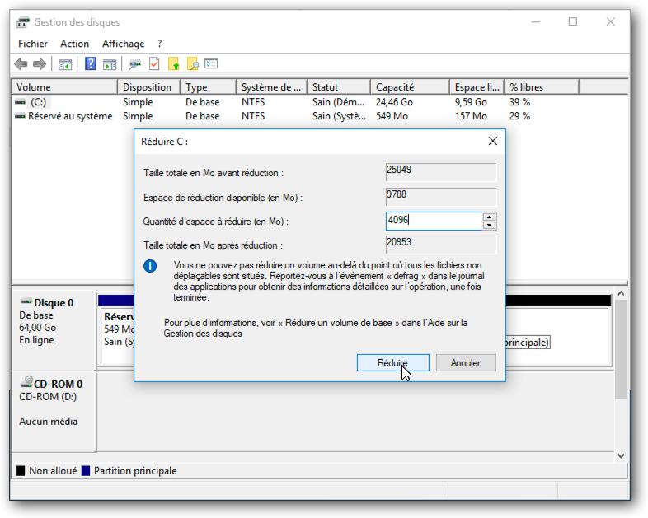The height and width of the screenshot is (518, 648).
Task: Click the yellow folder with magnifier icon
Action: 193,64
